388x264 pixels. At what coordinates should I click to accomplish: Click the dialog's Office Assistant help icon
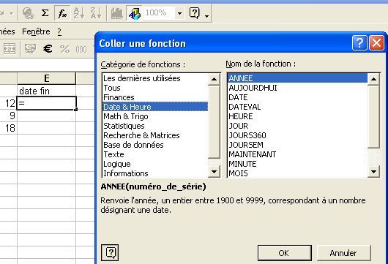(x=110, y=252)
